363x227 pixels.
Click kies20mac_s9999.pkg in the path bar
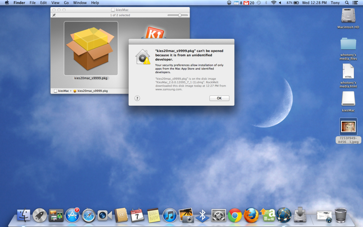click(x=90, y=91)
